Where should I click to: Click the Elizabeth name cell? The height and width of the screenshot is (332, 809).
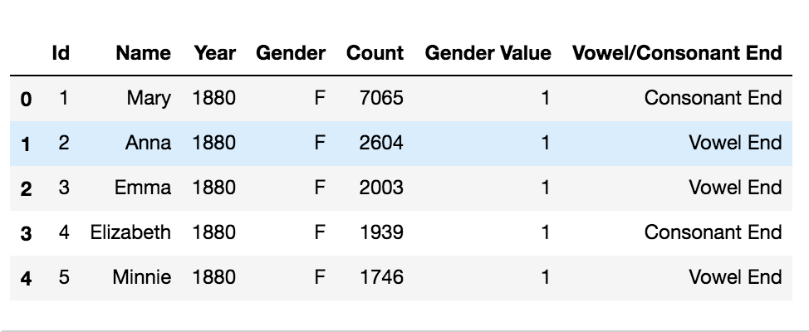point(130,232)
